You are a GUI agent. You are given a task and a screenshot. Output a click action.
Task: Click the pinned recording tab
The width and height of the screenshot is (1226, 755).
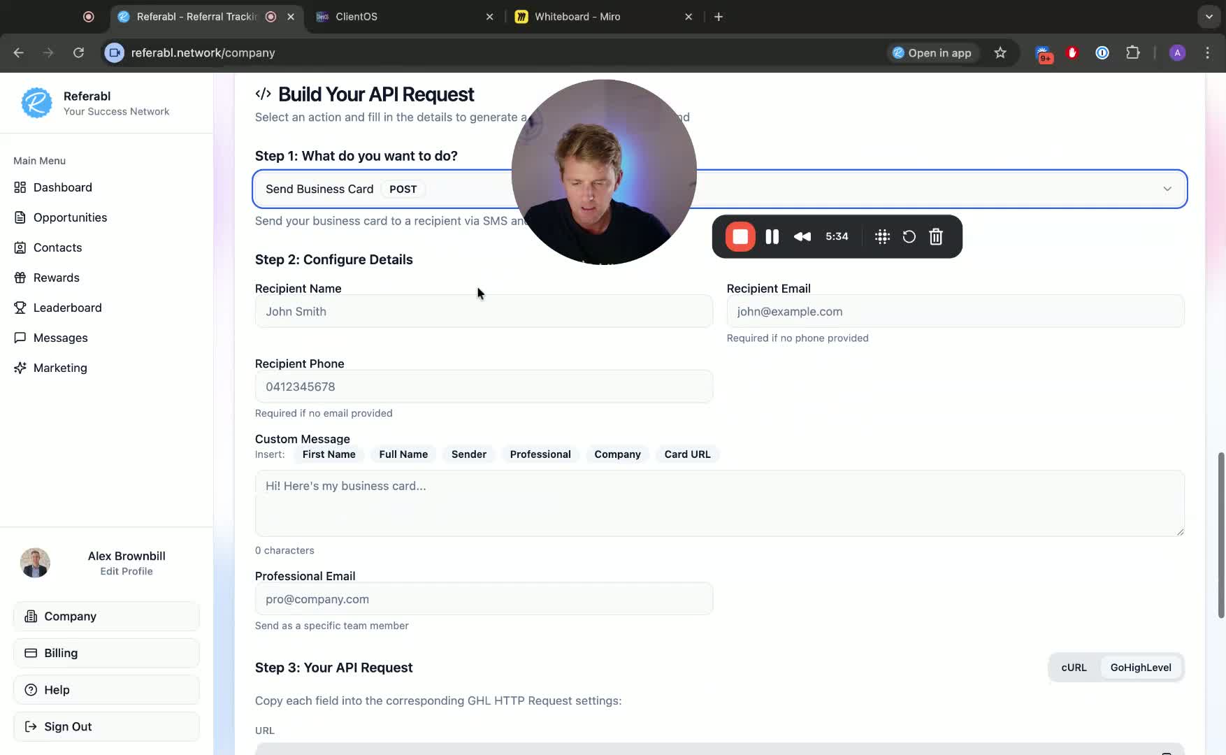pos(88,17)
